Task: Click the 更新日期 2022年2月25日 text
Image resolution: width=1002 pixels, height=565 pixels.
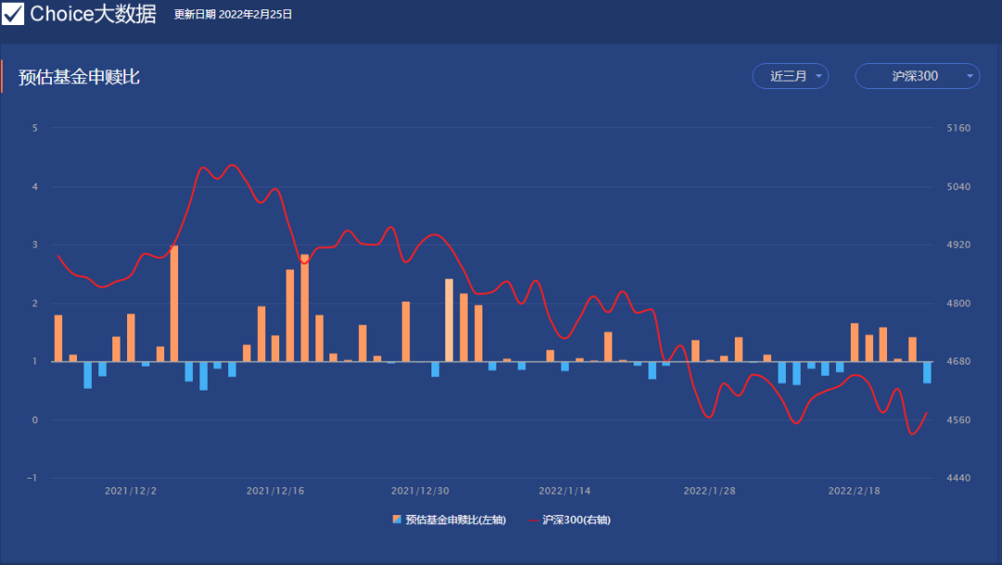Action: tap(233, 15)
